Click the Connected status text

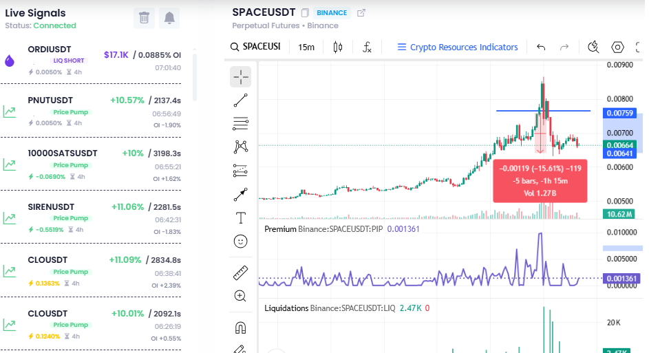pos(54,25)
